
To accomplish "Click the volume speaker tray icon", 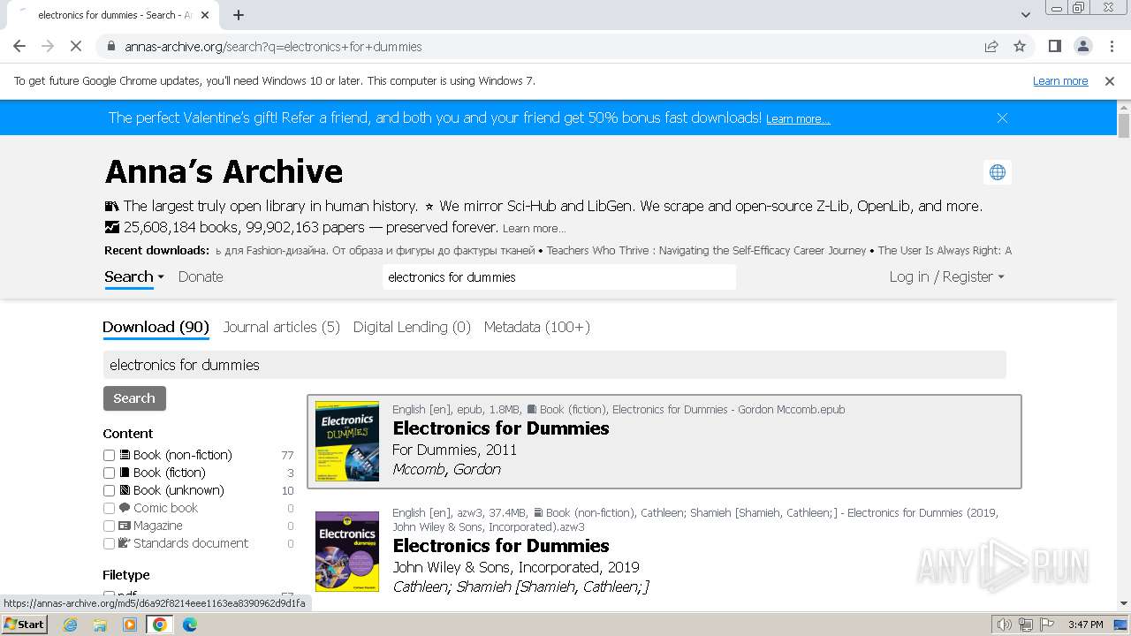I will [x=1005, y=625].
